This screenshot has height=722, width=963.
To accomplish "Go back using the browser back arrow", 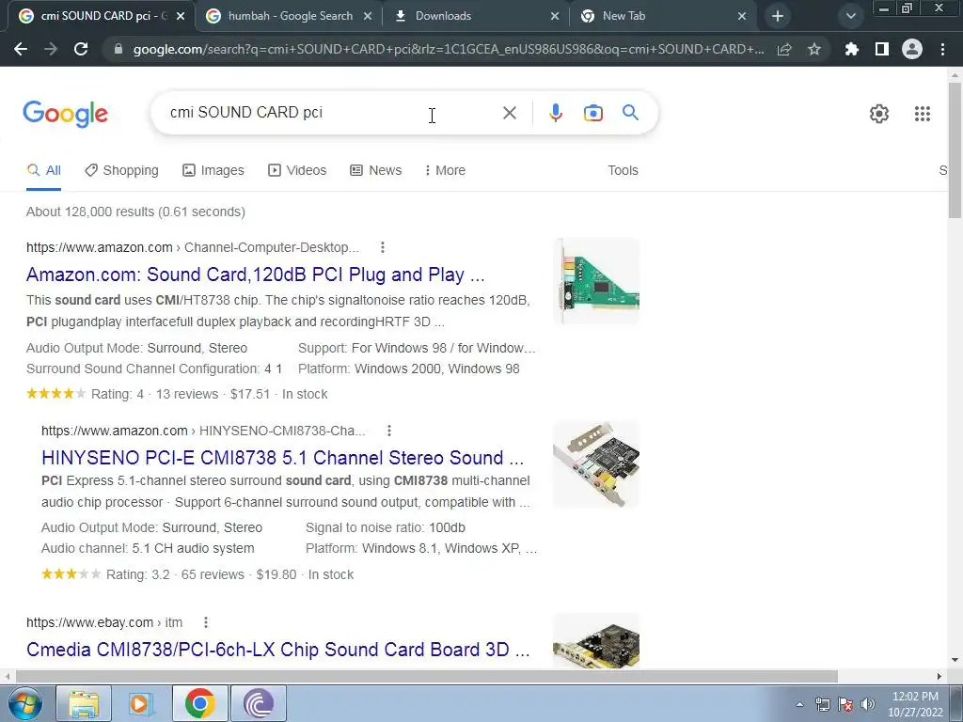I will tap(21, 49).
